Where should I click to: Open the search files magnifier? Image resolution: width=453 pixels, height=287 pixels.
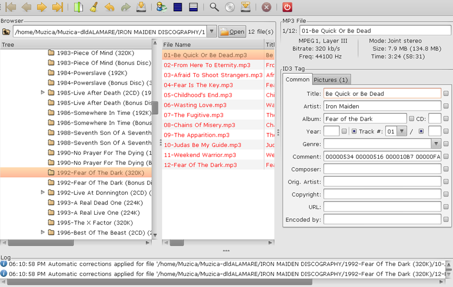click(x=214, y=7)
